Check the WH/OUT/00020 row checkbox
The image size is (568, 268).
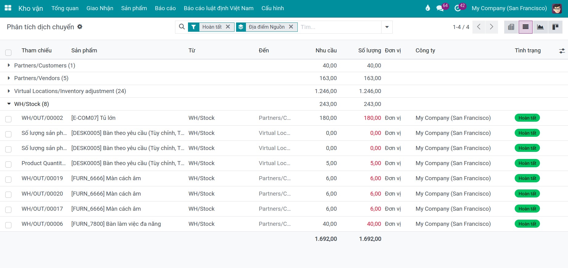[8, 194]
